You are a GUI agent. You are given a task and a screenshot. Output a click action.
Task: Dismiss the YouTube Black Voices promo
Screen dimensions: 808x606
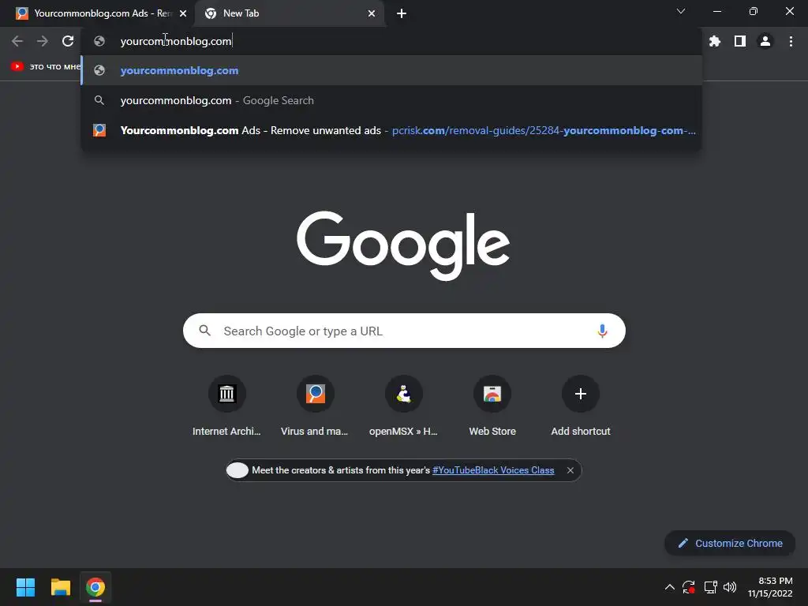pyautogui.click(x=570, y=470)
